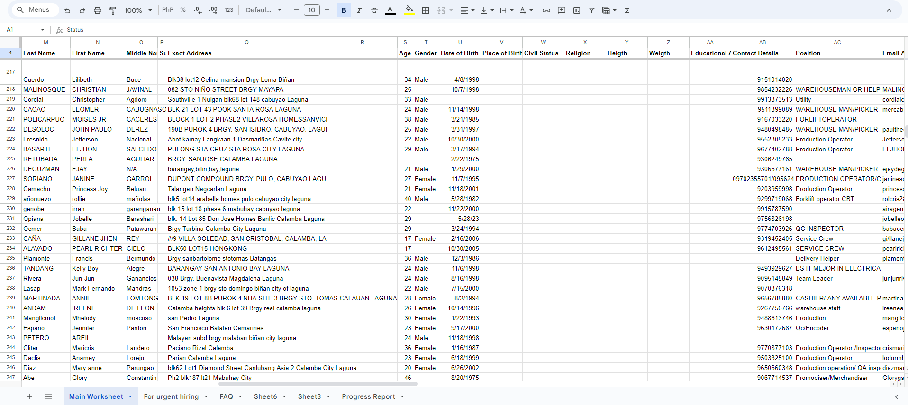
Task: Expand the merge cells options arrow
Action: pos(451,10)
